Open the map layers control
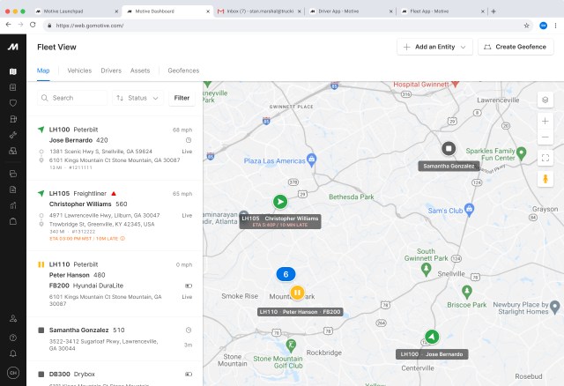 545,100
